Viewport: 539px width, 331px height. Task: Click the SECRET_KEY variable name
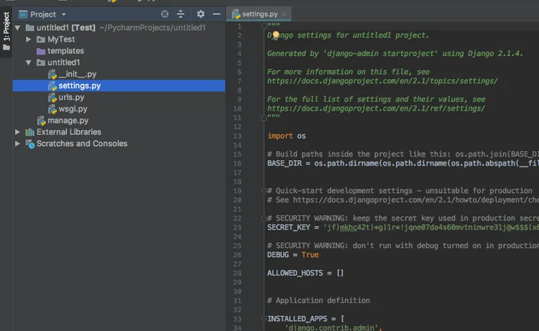click(288, 228)
